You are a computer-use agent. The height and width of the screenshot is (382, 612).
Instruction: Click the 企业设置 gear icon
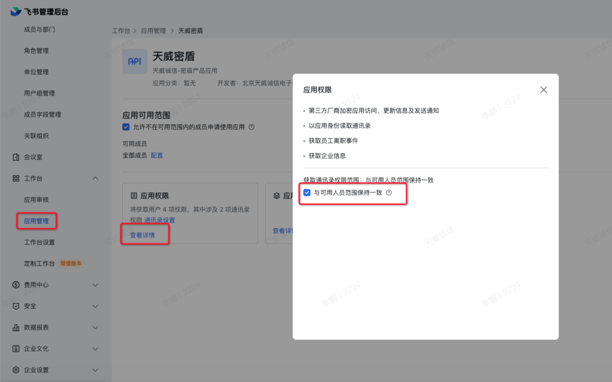[x=16, y=370]
